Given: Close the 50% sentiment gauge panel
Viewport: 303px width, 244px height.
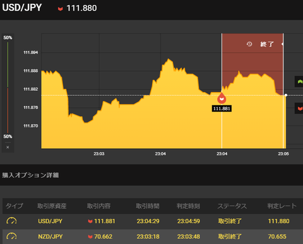Looking at the screenshot, I should pos(8,148).
